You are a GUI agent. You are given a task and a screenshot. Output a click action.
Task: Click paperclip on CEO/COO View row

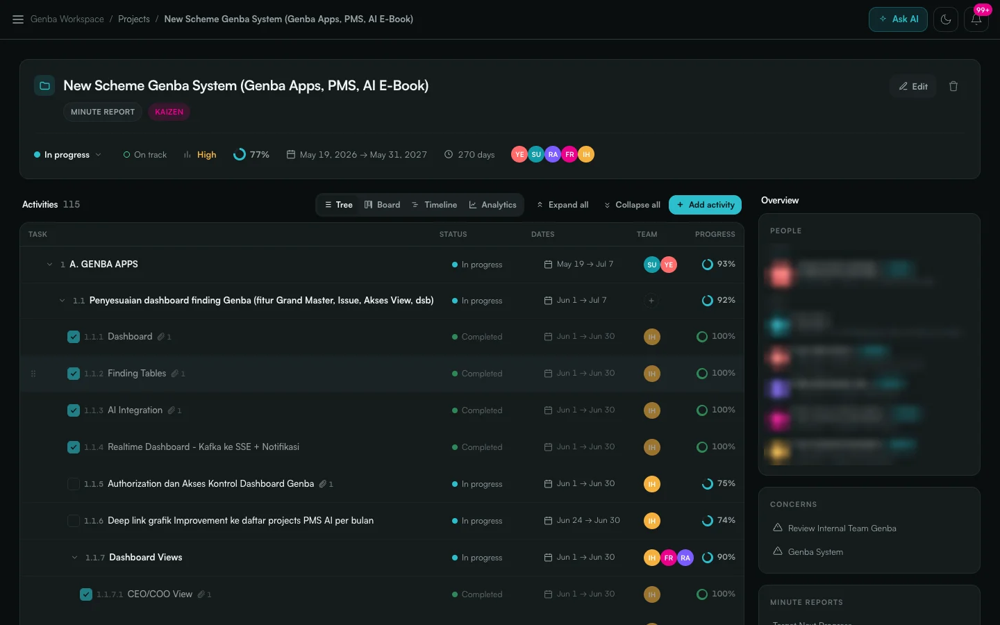point(201,594)
